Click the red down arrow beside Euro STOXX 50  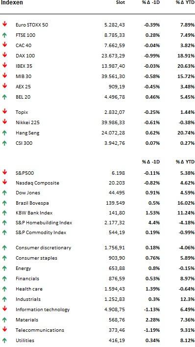(4, 24)
